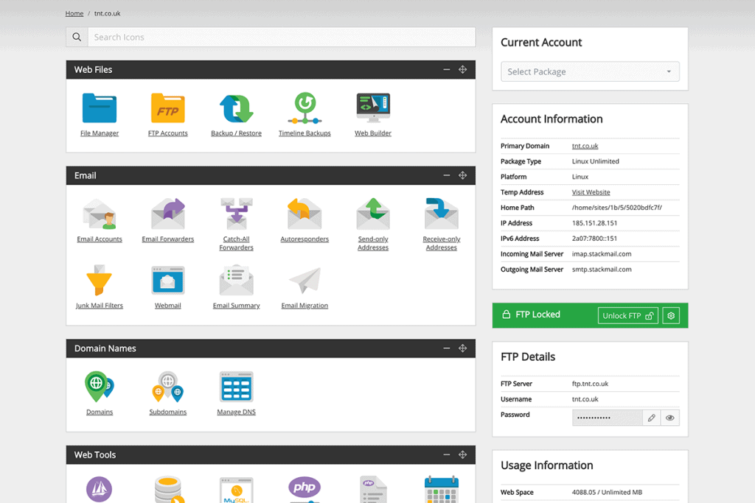Open Junk Mail Filters

click(x=100, y=282)
